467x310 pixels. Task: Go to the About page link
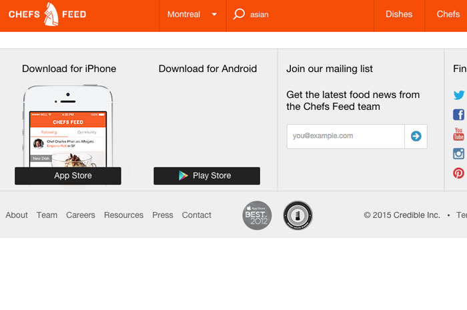click(17, 215)
